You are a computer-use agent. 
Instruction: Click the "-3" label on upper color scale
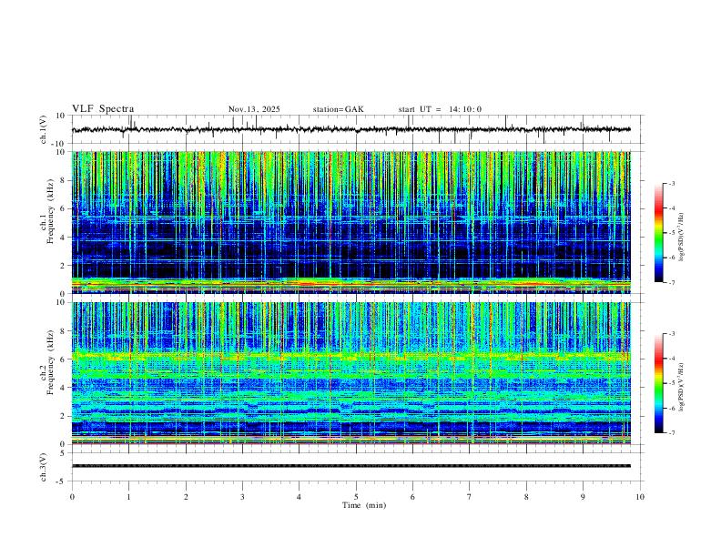[672, 183]
